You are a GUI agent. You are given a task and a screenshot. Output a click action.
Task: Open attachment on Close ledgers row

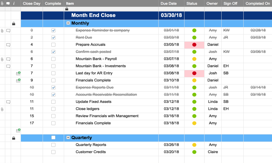coord(2,109)
